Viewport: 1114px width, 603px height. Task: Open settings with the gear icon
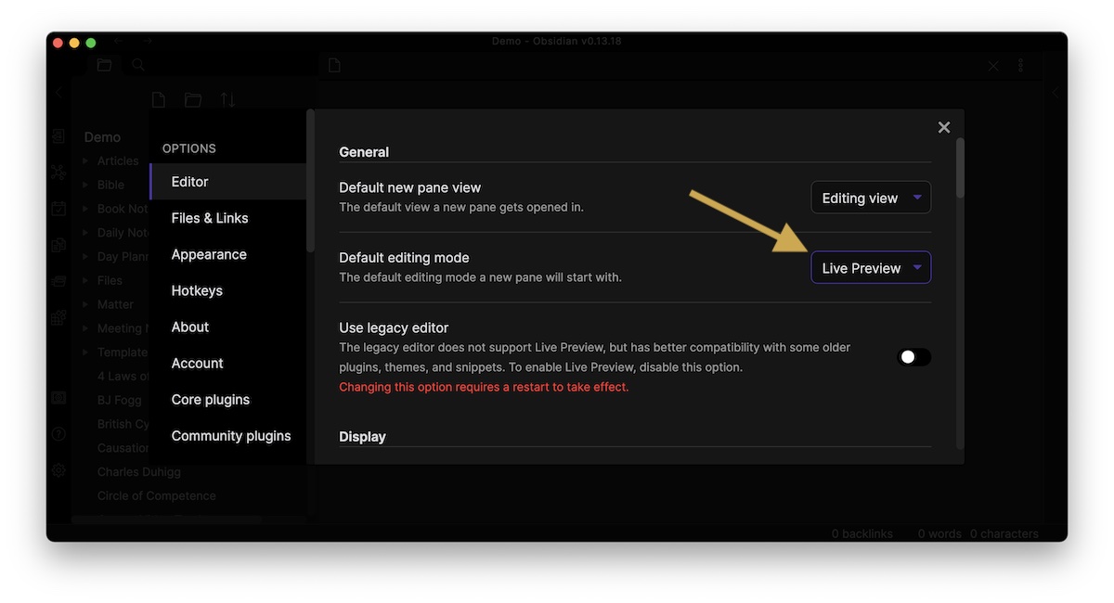click(58, 470)
